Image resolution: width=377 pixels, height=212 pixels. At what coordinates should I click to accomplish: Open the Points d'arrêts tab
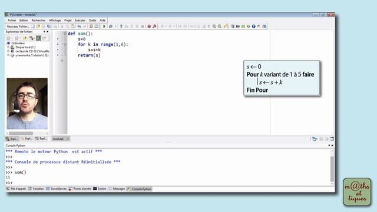(80, 189)
